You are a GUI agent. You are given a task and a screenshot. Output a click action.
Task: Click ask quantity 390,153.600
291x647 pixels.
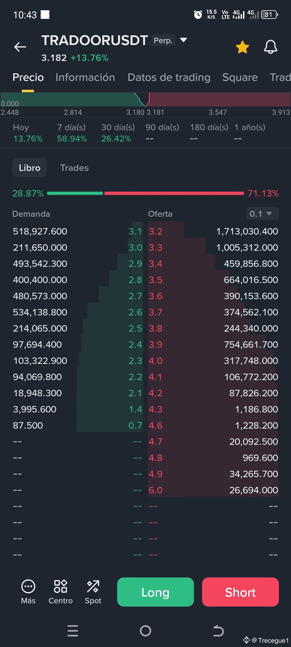click(x=251, y=296)
